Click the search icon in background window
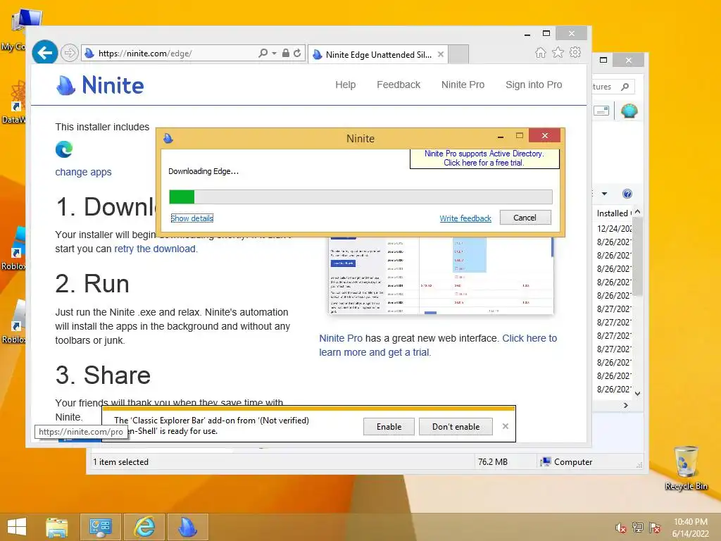The width and height of the screenshot is (721, 541). [625, 87]
